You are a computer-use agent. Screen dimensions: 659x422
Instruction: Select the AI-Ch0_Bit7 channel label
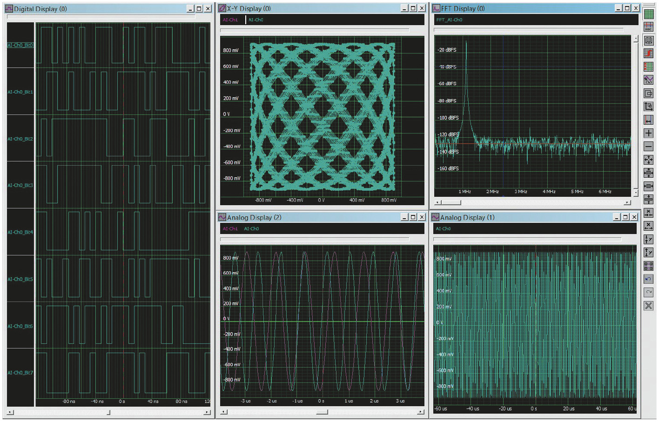click(x=20, y=373)
